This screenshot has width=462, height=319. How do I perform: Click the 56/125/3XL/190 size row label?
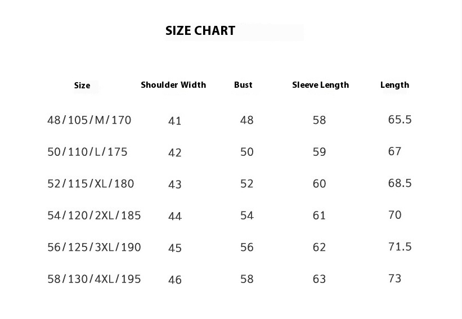pos(95,248)
